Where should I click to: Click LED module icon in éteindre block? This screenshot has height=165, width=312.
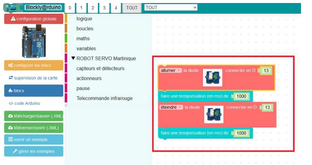tap(213, 114)
